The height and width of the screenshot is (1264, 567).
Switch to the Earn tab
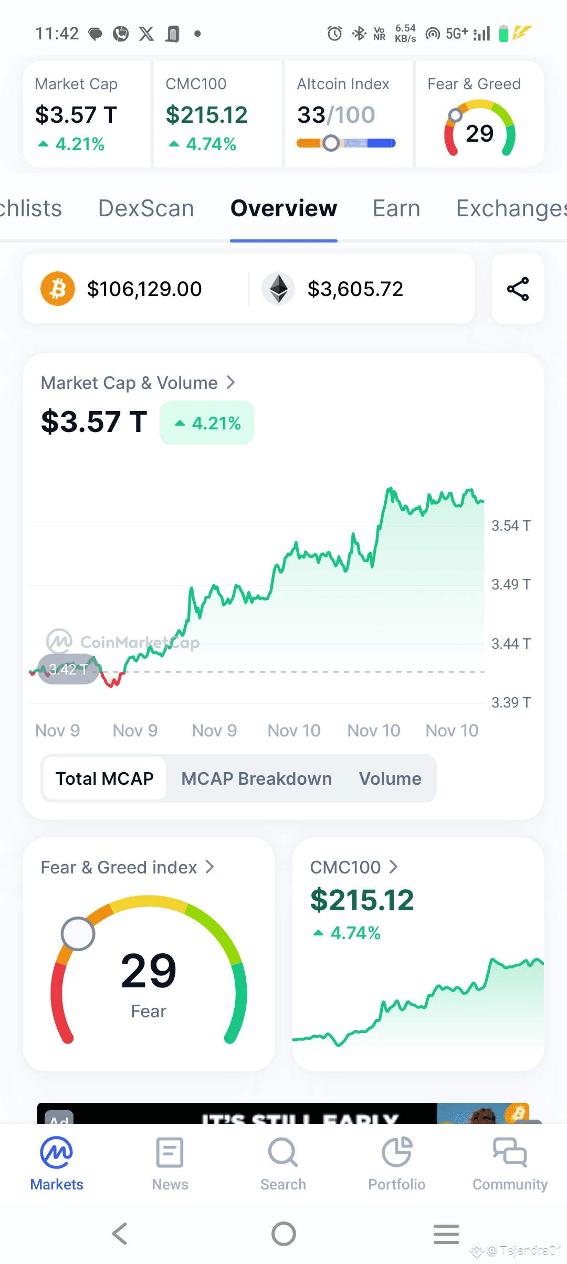pos(396,208)
